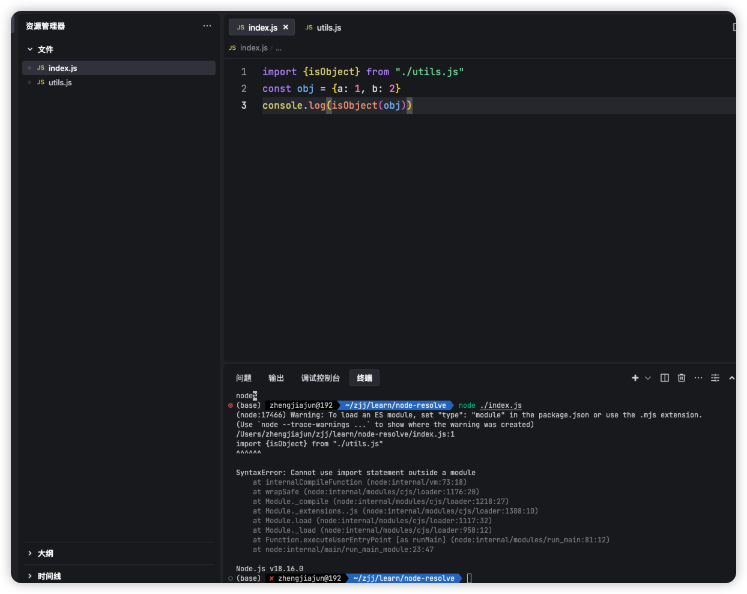The width and height of the screenshot is (747, 594).
Task: Kill terminal using trash icon
Action: (682, 378)
